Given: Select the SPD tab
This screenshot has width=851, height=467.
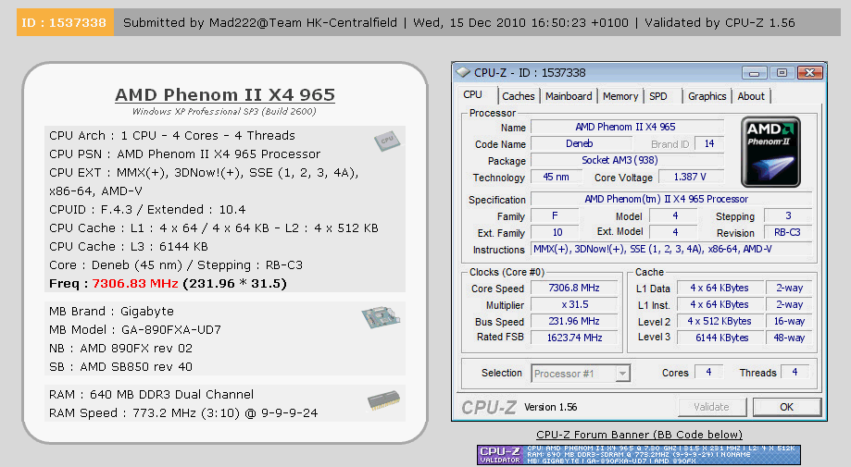Looking at the screenshot, I should (x=658, y=96).
